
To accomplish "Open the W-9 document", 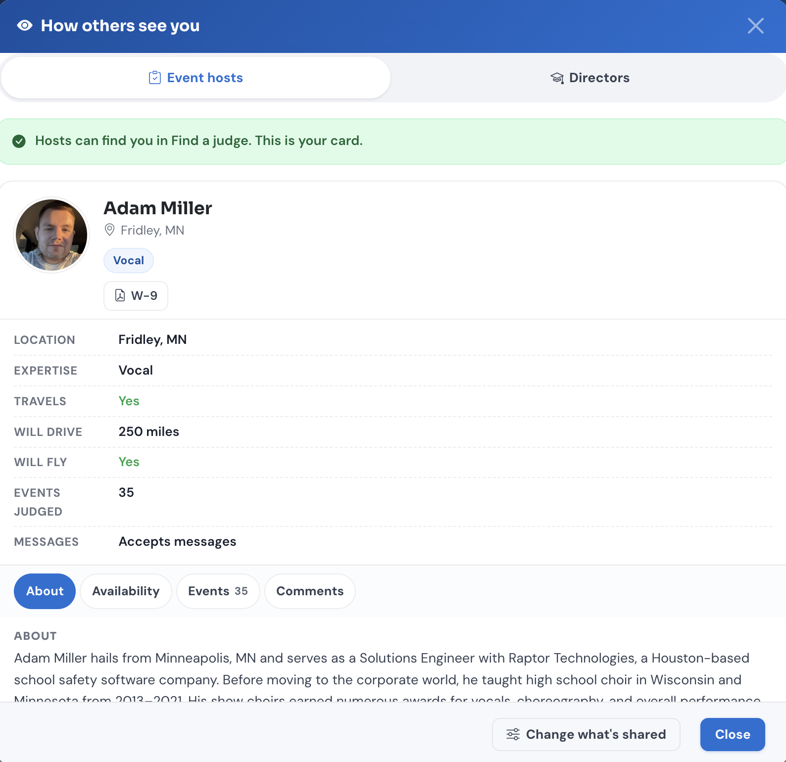I will [136, 296].
